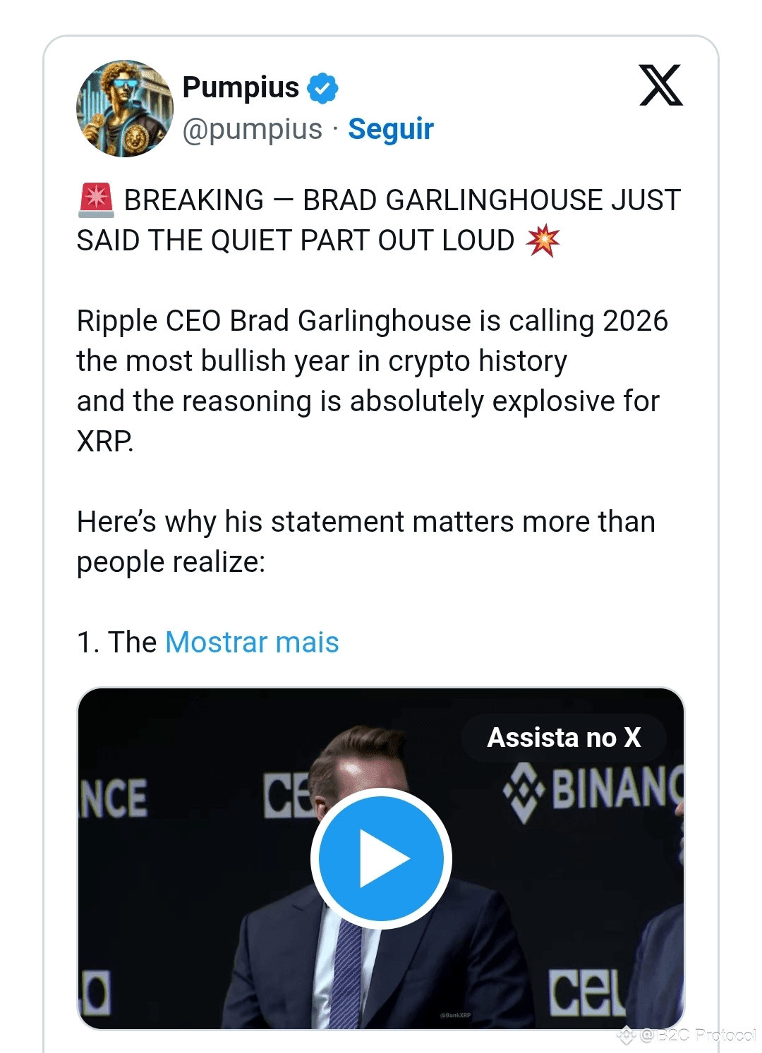The image size is (762, 1053).
Task: Click the Assista no X button
Action: [x=564, y=738]
